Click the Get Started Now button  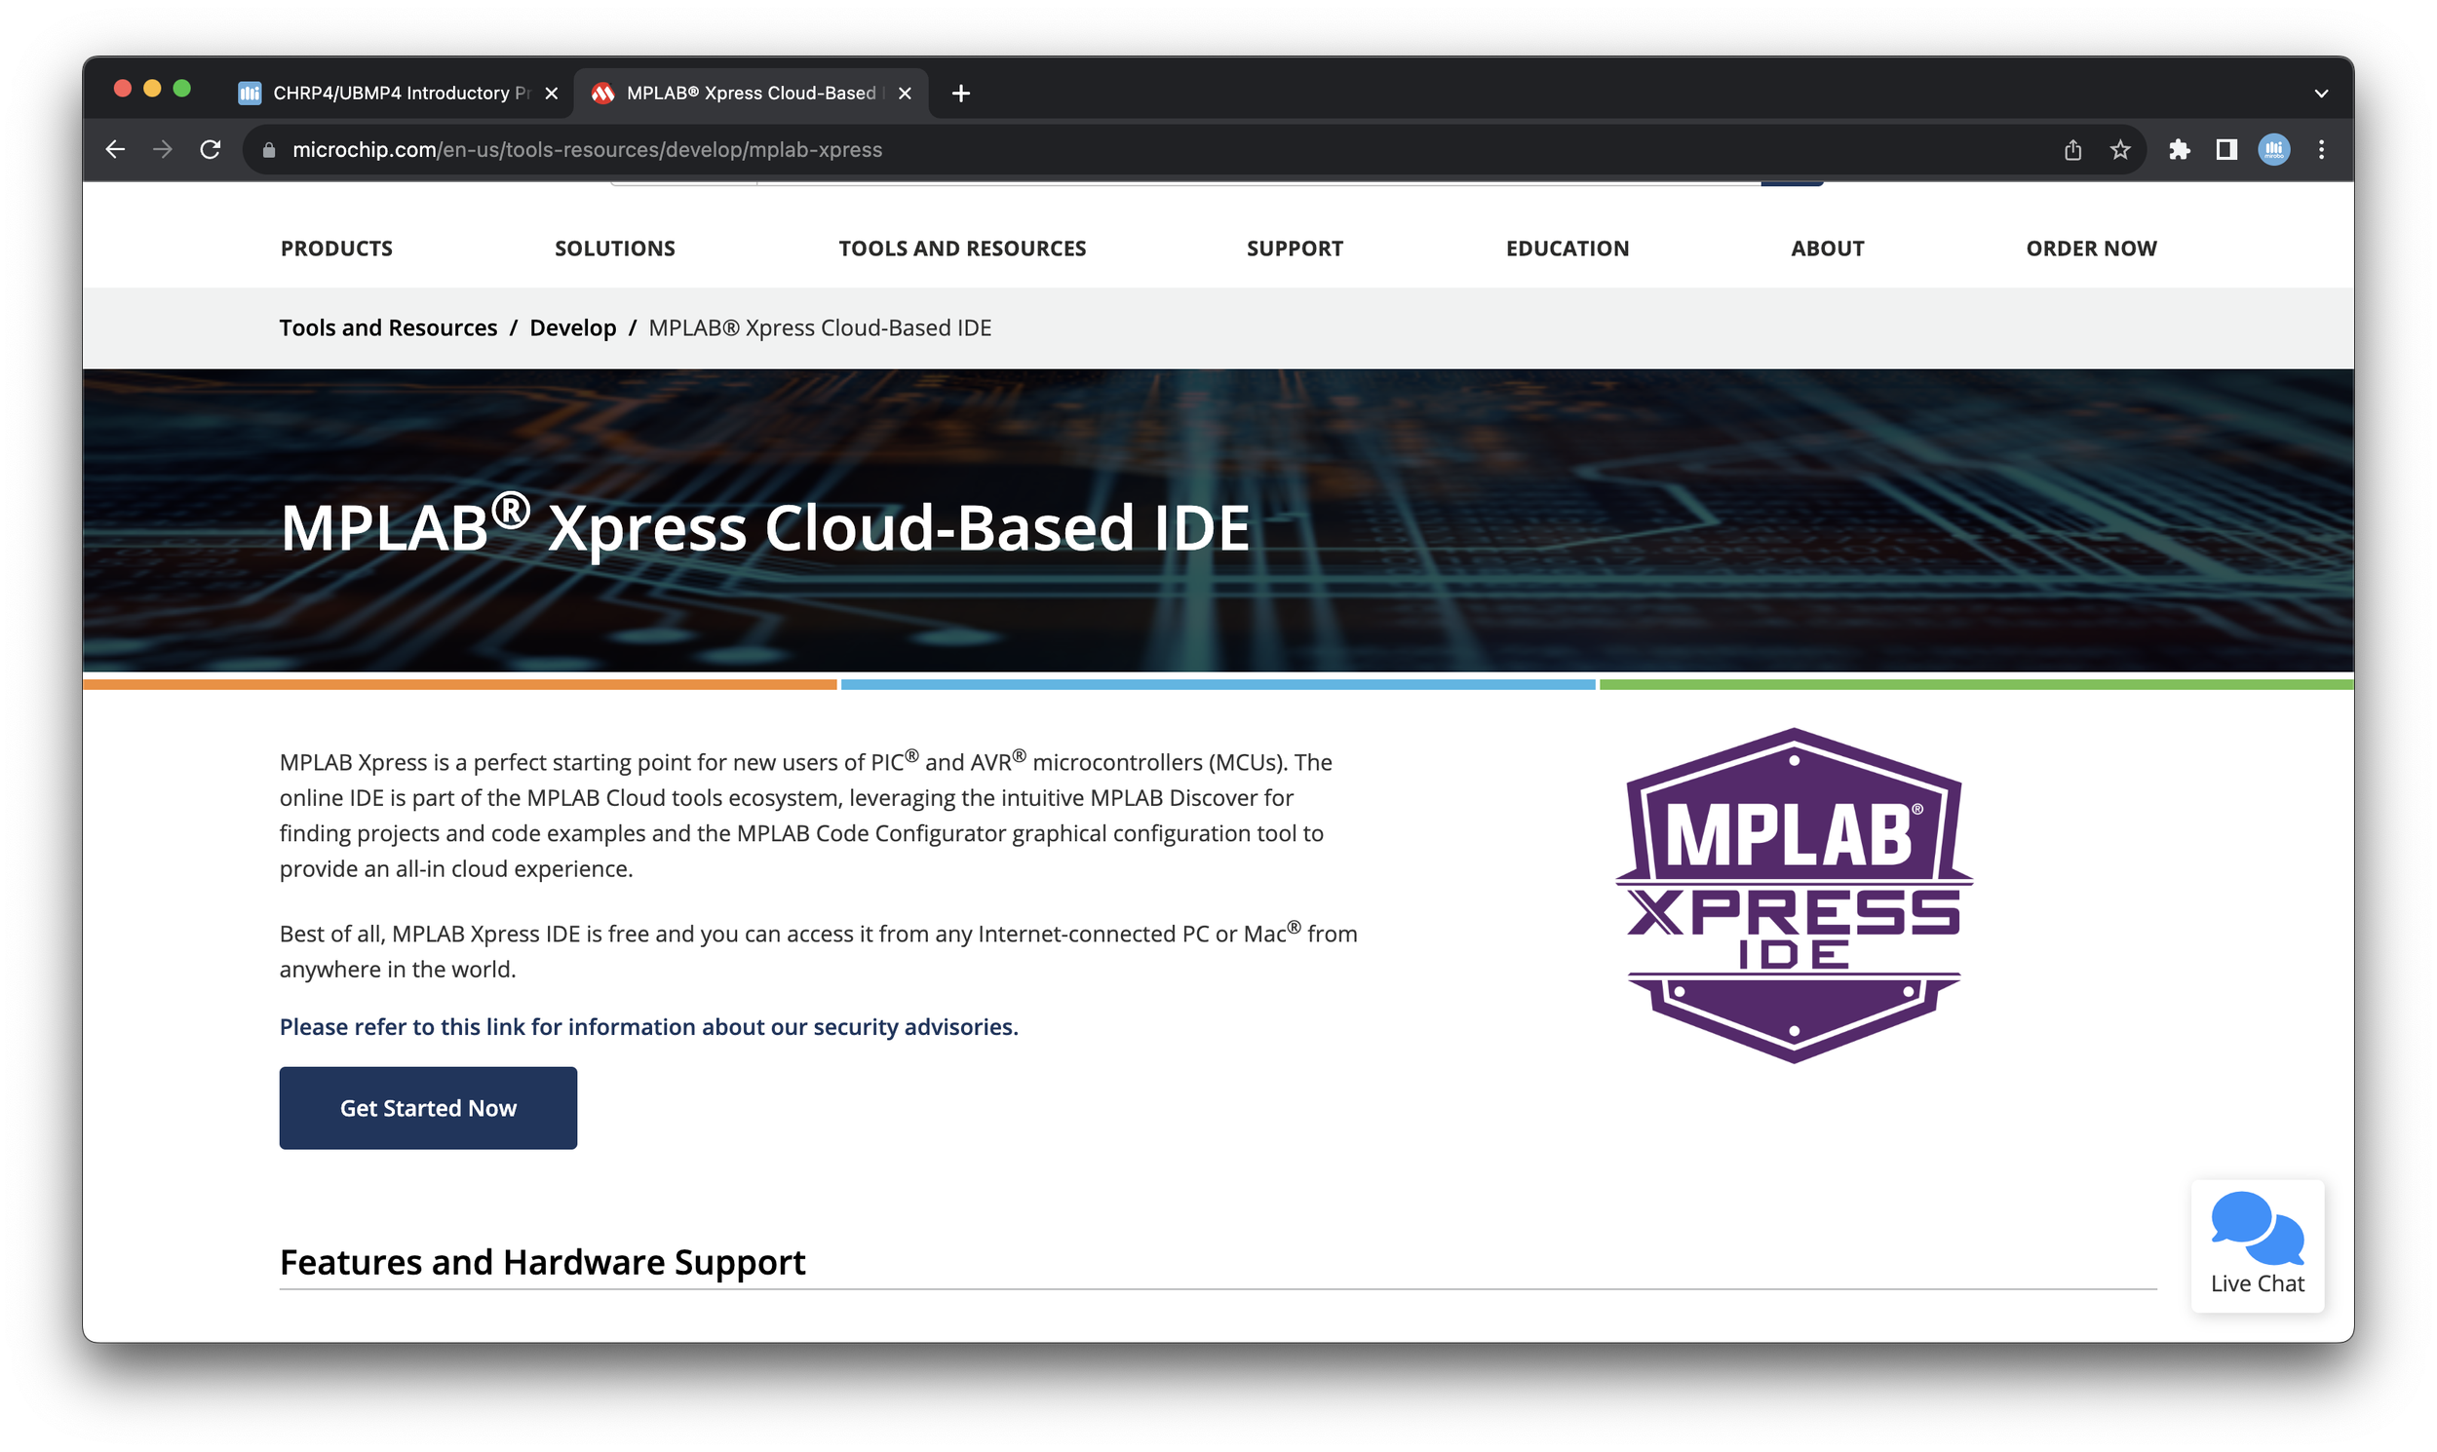point(428,1108)
